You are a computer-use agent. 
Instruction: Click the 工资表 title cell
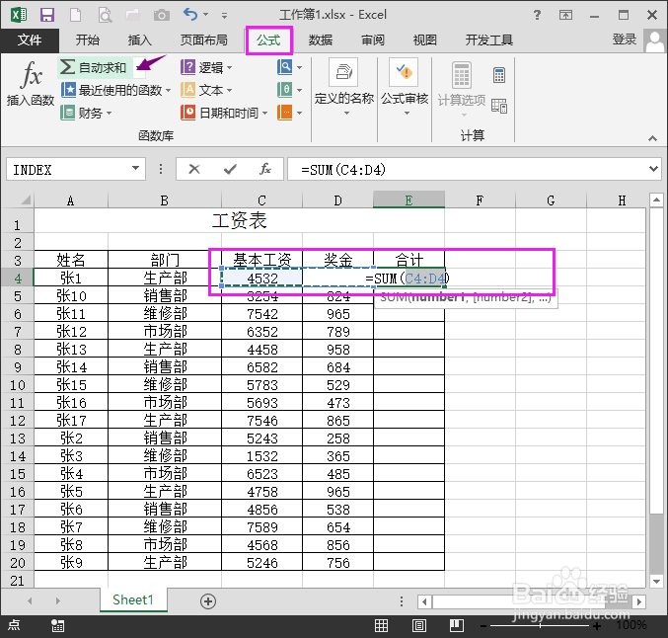point(239,221)
